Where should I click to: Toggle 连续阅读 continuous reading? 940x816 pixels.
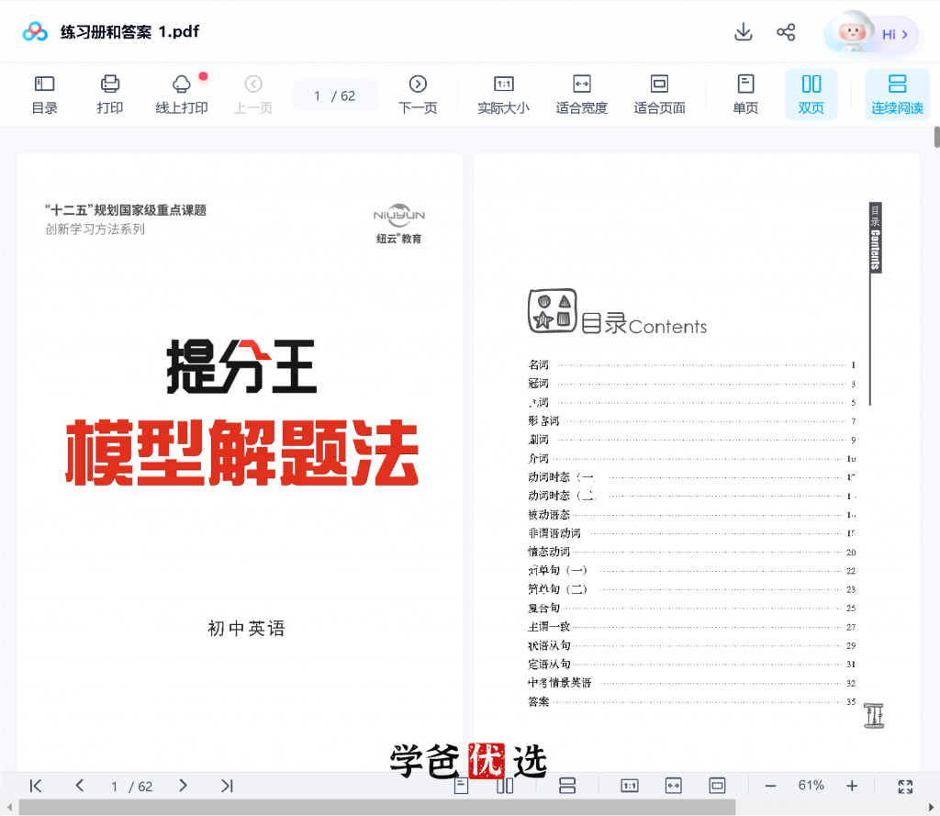(x=897, y=95)
